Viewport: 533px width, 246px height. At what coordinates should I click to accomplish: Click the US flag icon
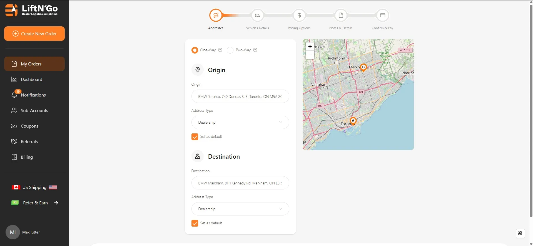click(53, 187)
